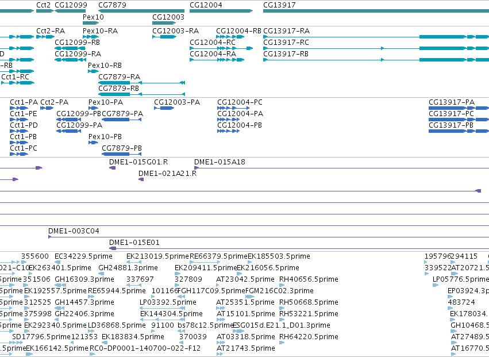This screenshot has height=357, width=489.
Task: Select protein CG12004-PB
Action: click(240, 125)
